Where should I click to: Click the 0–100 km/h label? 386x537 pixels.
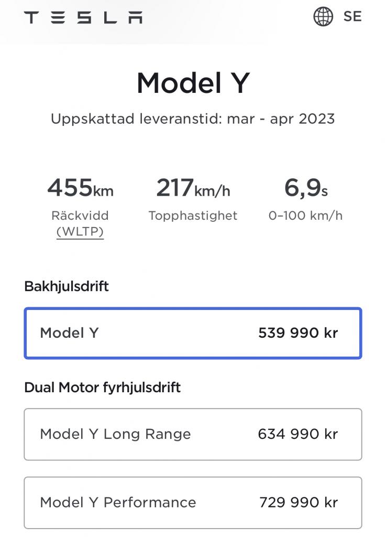click(x=306, y=216)
